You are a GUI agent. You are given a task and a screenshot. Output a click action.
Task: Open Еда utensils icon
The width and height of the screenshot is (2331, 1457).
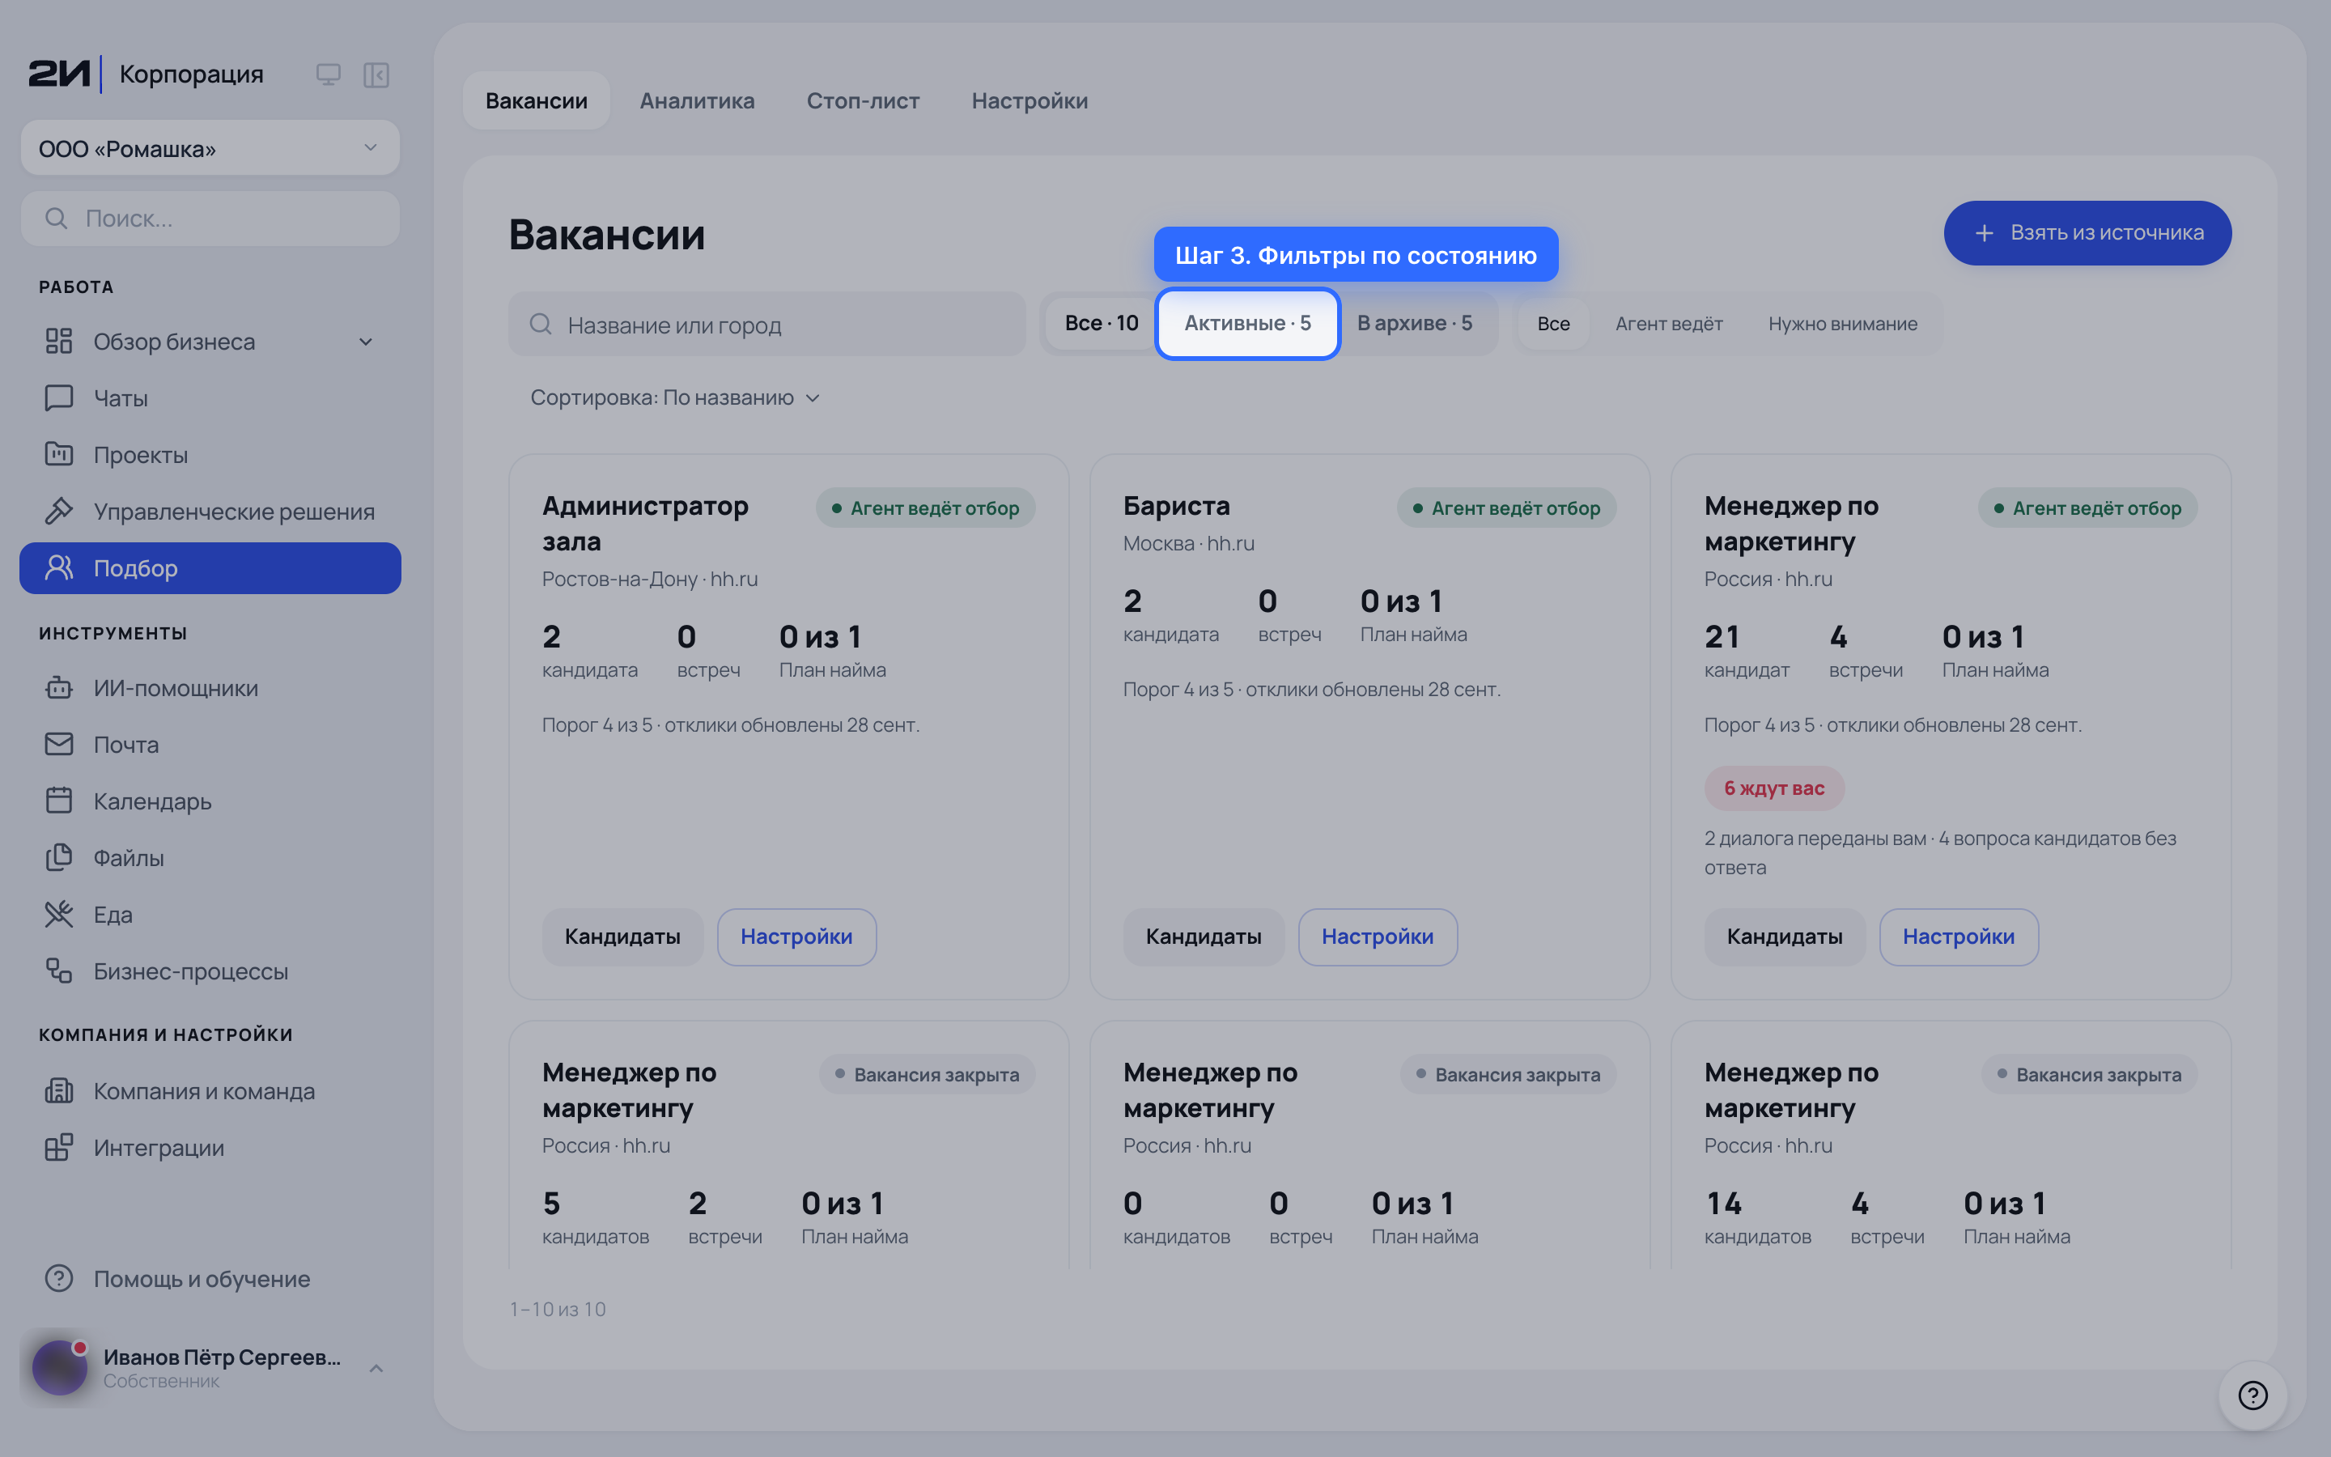pyautogui.click(x=59, y=915)
